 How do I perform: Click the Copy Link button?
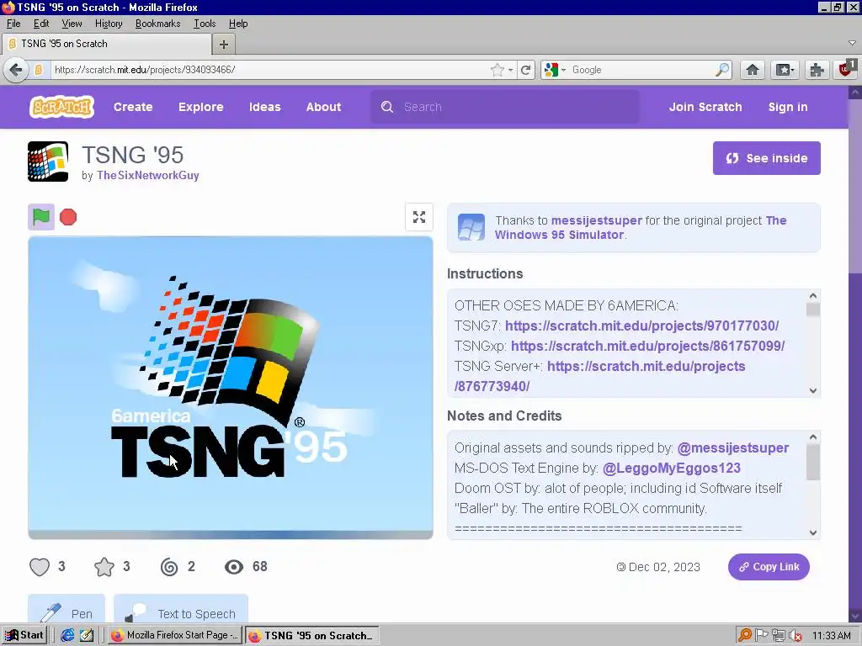[769, 567]
